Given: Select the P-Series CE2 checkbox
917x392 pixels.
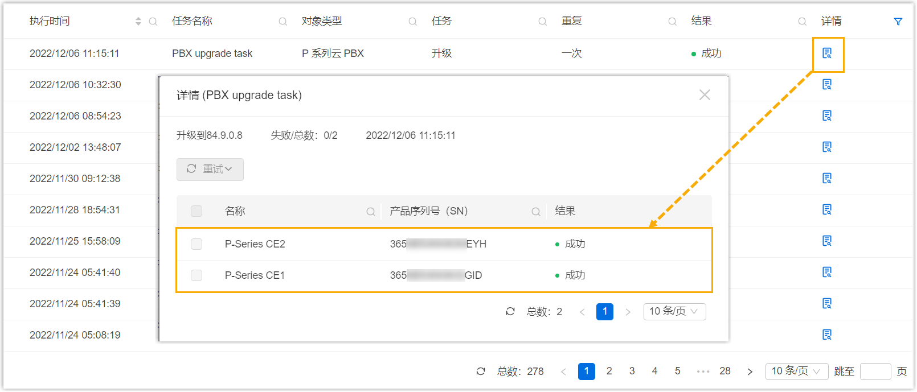Looking at the screenshot, I should pos(197,244).
